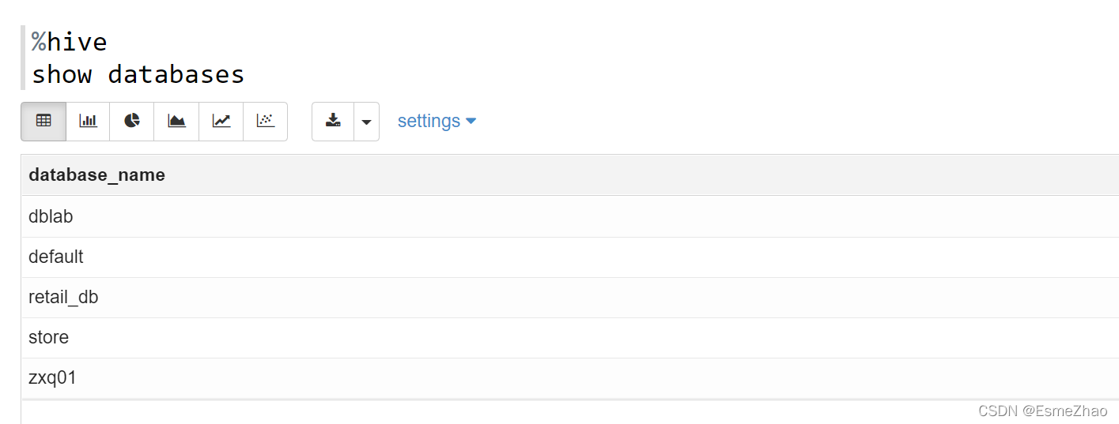Select the pie chart visualization icon

coord(132,122)
